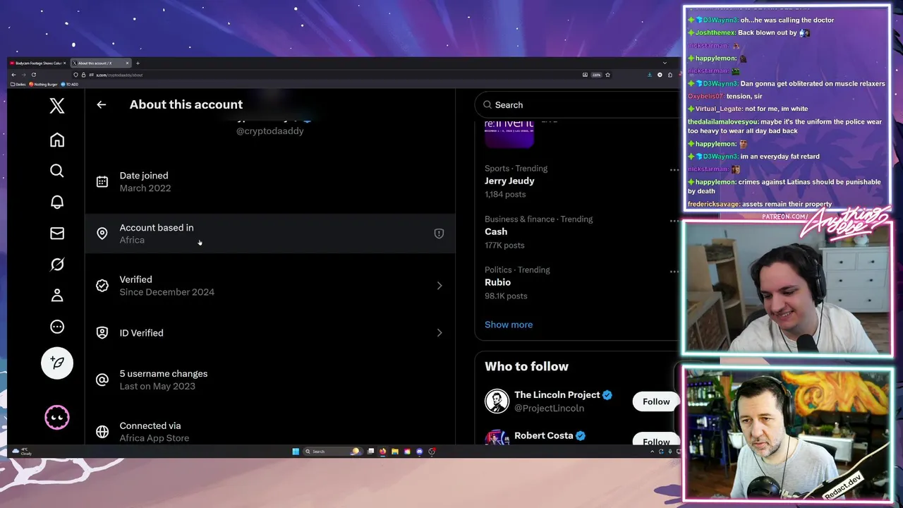Image resolution: width=903 pixels, height=508 pixels.
Task: Open Messages with the envelope icon
Action: (x=57, y=233)
